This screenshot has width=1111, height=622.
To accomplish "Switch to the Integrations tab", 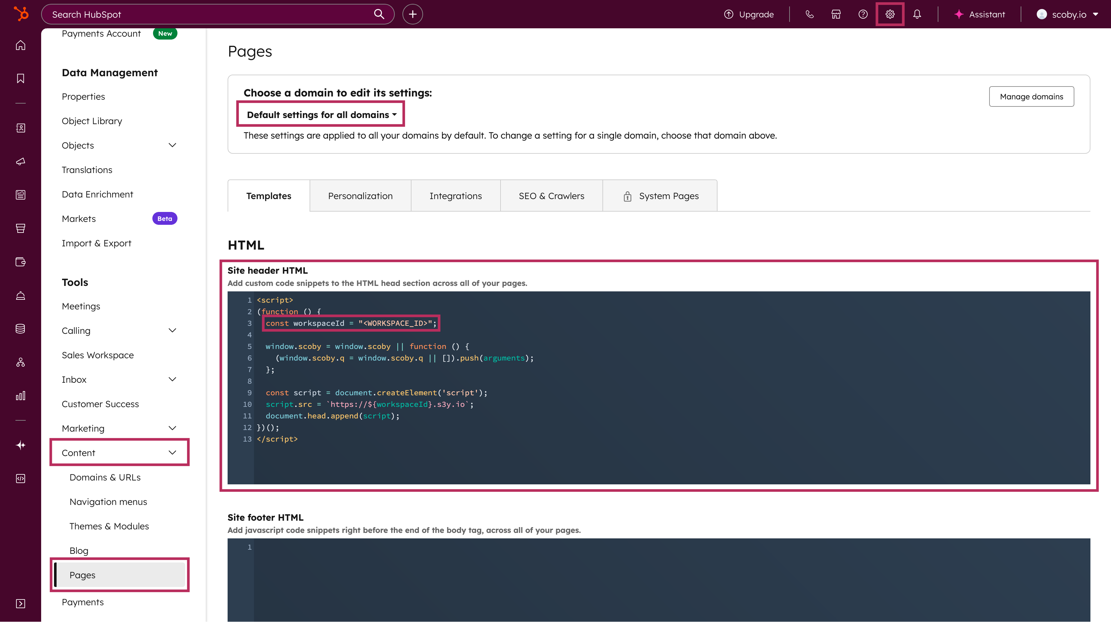I will (x=456, y=196).
